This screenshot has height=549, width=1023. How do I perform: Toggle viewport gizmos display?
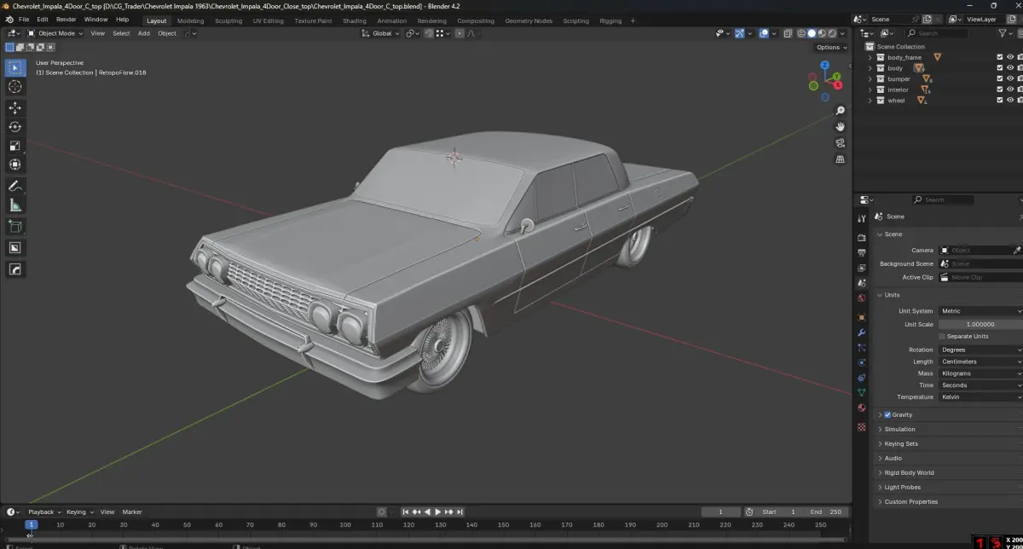click(739, 33)
